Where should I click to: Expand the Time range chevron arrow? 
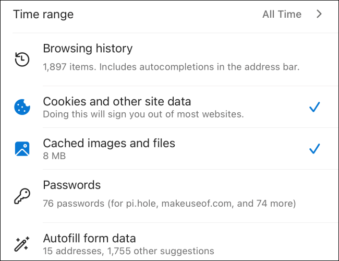(x=319, y=14)
